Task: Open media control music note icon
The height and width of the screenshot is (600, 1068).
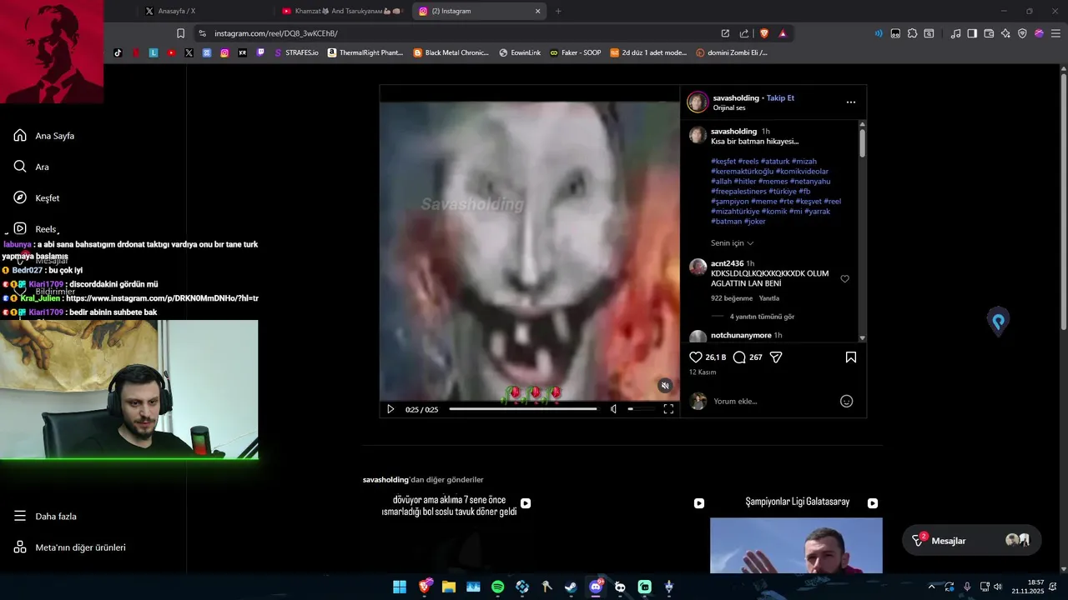Action: (x=955, y=33)
